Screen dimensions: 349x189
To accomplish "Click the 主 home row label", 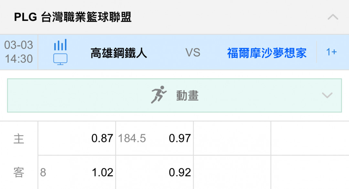I will [x=19, y=139].
